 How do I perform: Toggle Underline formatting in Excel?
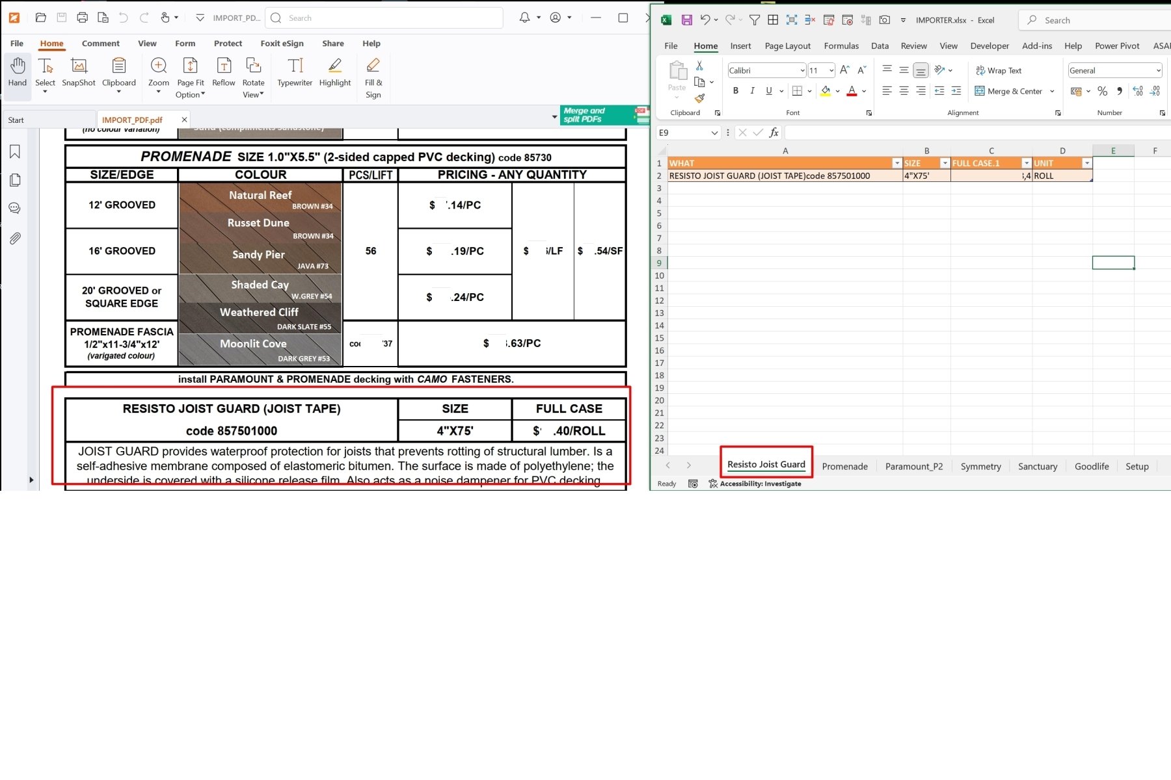point(769,91)
